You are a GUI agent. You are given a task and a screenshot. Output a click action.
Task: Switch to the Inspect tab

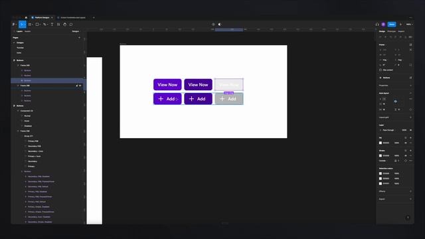point(401,31)
